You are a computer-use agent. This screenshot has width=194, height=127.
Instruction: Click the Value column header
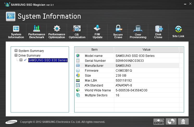point(146,50)
